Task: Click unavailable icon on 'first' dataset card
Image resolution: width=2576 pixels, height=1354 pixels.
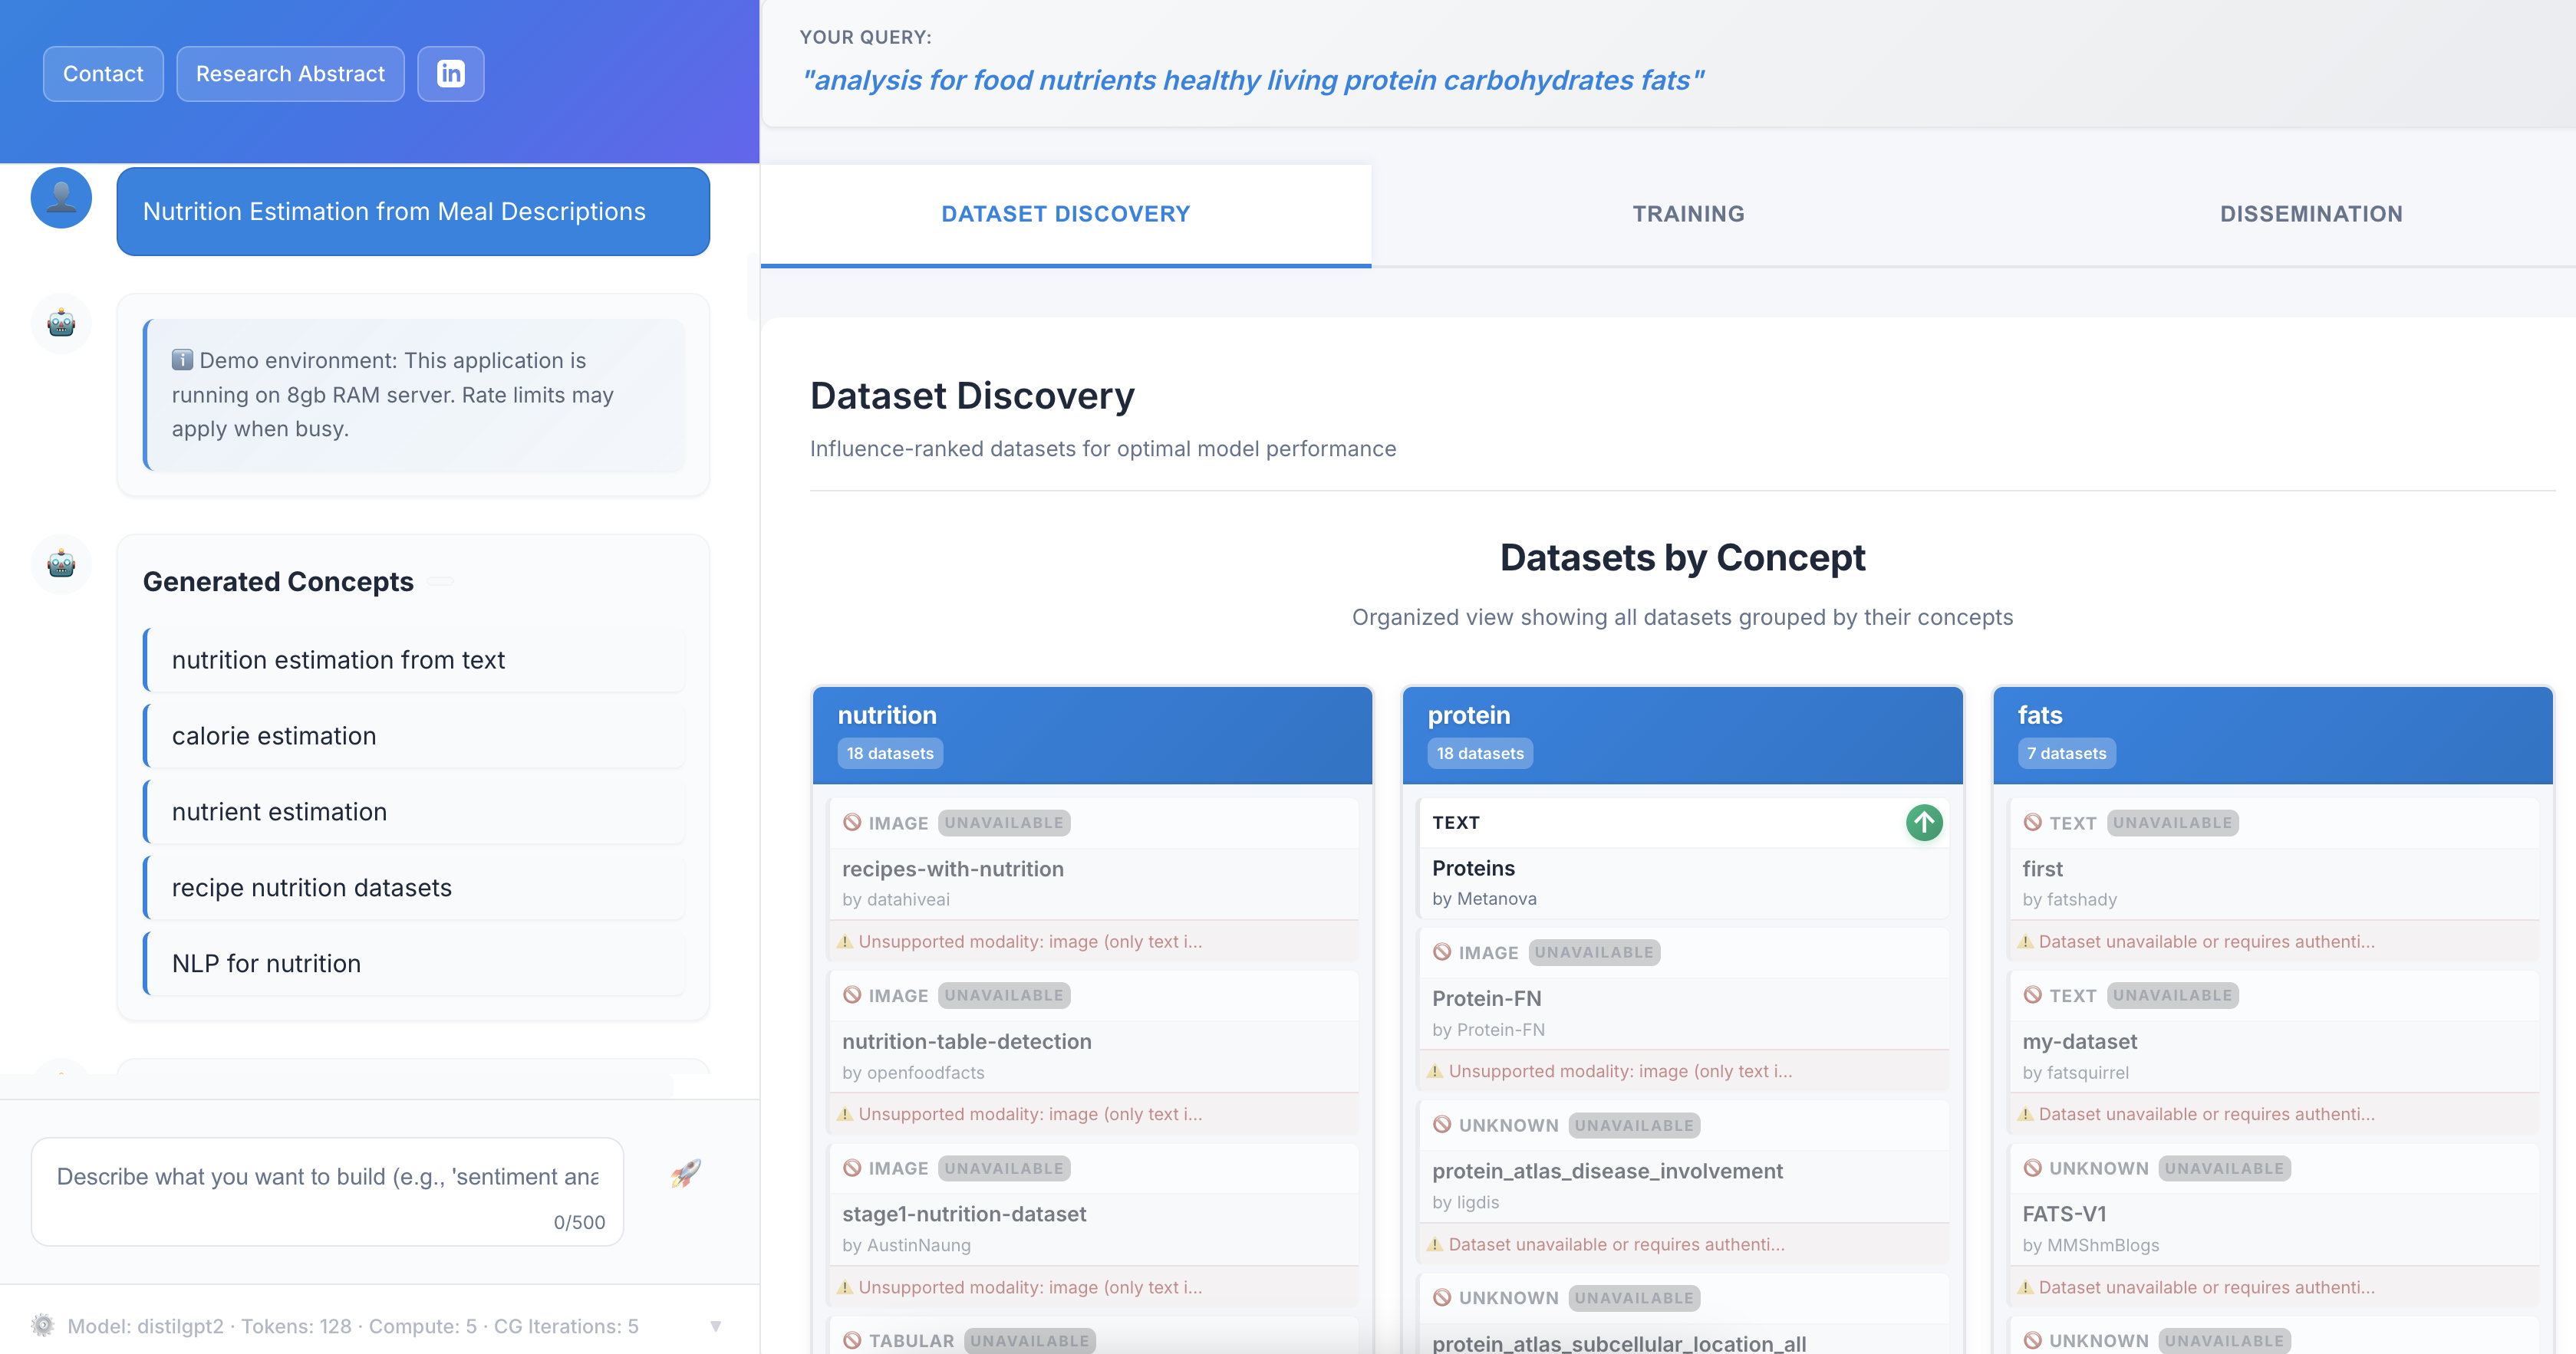Action: coord(2032,823)
